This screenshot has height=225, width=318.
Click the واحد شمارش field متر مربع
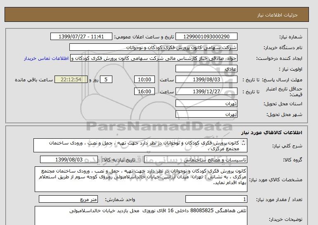click(x=68, y=199)
